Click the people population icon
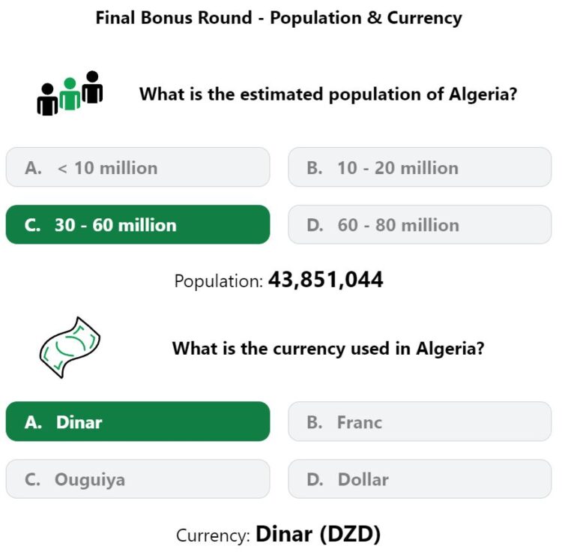 pyautogui.click(x=70, y=93)
